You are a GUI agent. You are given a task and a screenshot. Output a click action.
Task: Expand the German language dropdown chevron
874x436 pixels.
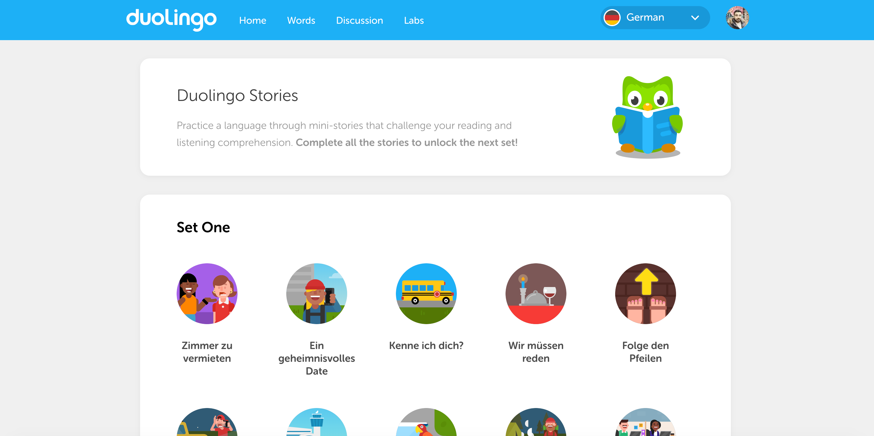(695, 18)
